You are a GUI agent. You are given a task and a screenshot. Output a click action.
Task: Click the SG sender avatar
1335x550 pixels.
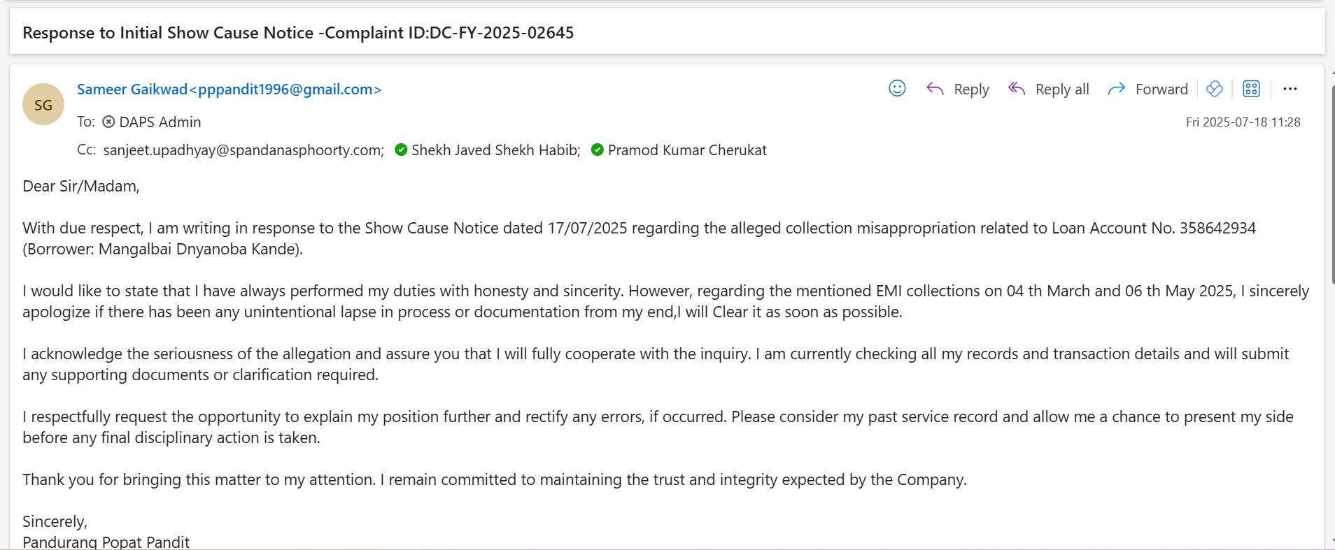[43, 105]
